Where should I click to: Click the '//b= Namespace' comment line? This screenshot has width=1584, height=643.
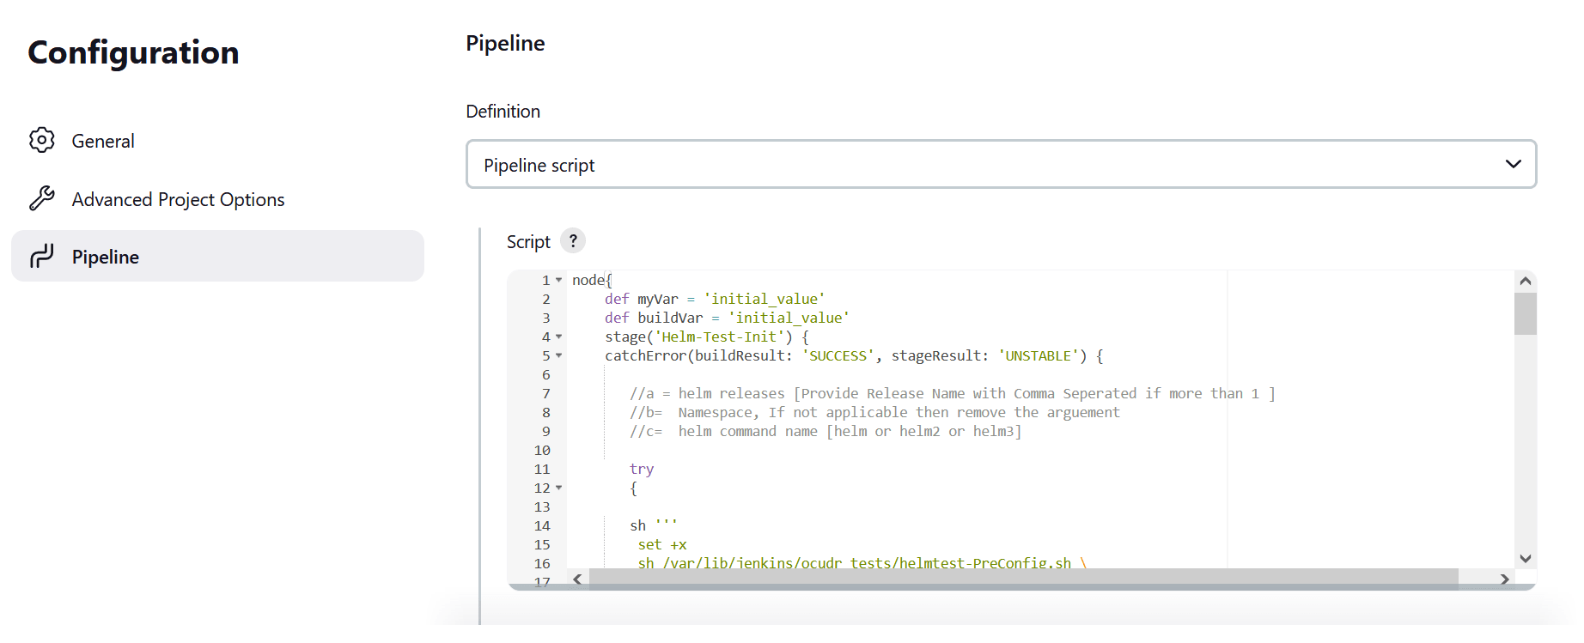point(874,412)
